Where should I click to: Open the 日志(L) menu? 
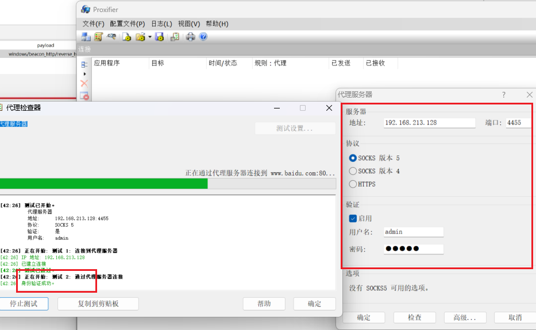pyautogui.click(x=161, y=24)
